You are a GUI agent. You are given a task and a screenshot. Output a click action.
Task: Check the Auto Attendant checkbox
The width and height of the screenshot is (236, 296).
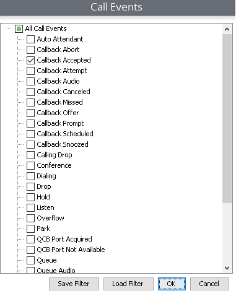click(x=30, y=39)
